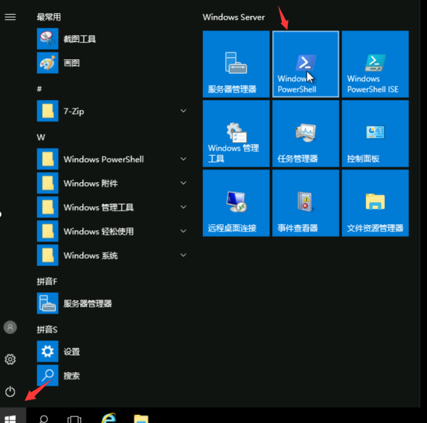Open 设置 in the app list
This screenshot has width=427, height=423.
[112, 351]
